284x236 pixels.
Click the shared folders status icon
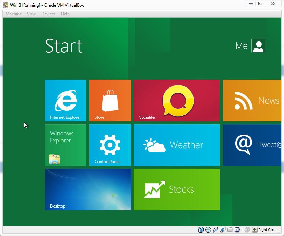230,230
